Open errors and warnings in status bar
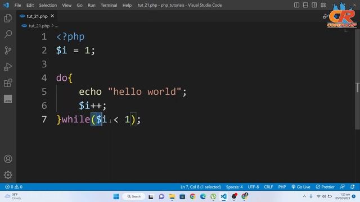 [13, 187]
